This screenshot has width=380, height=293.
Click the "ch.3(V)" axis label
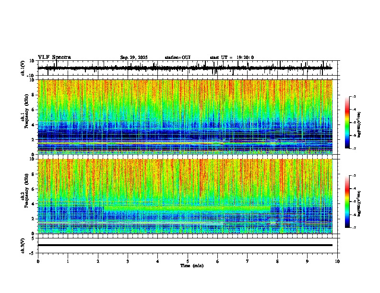[x=23, y=246]
